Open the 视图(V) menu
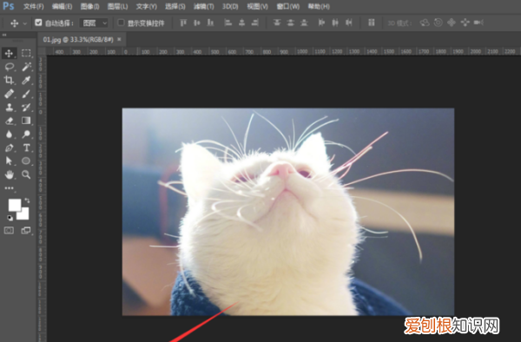Viewport: 521px width, 342px height. [257, 6]
